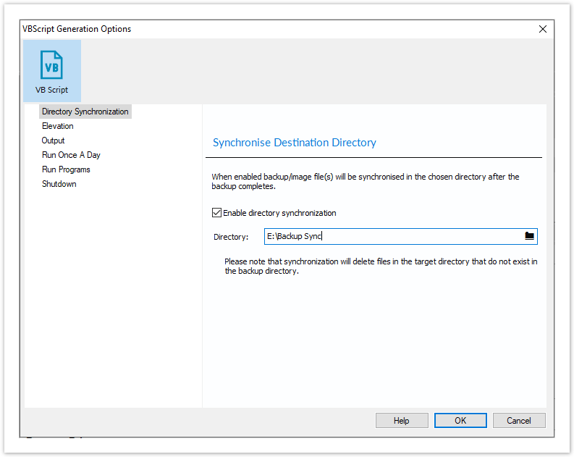Go to Run Once A Day options
Image resolution: width=574 pixels, height=457 pixels.
pyautogui.click(x=71, y=155)
